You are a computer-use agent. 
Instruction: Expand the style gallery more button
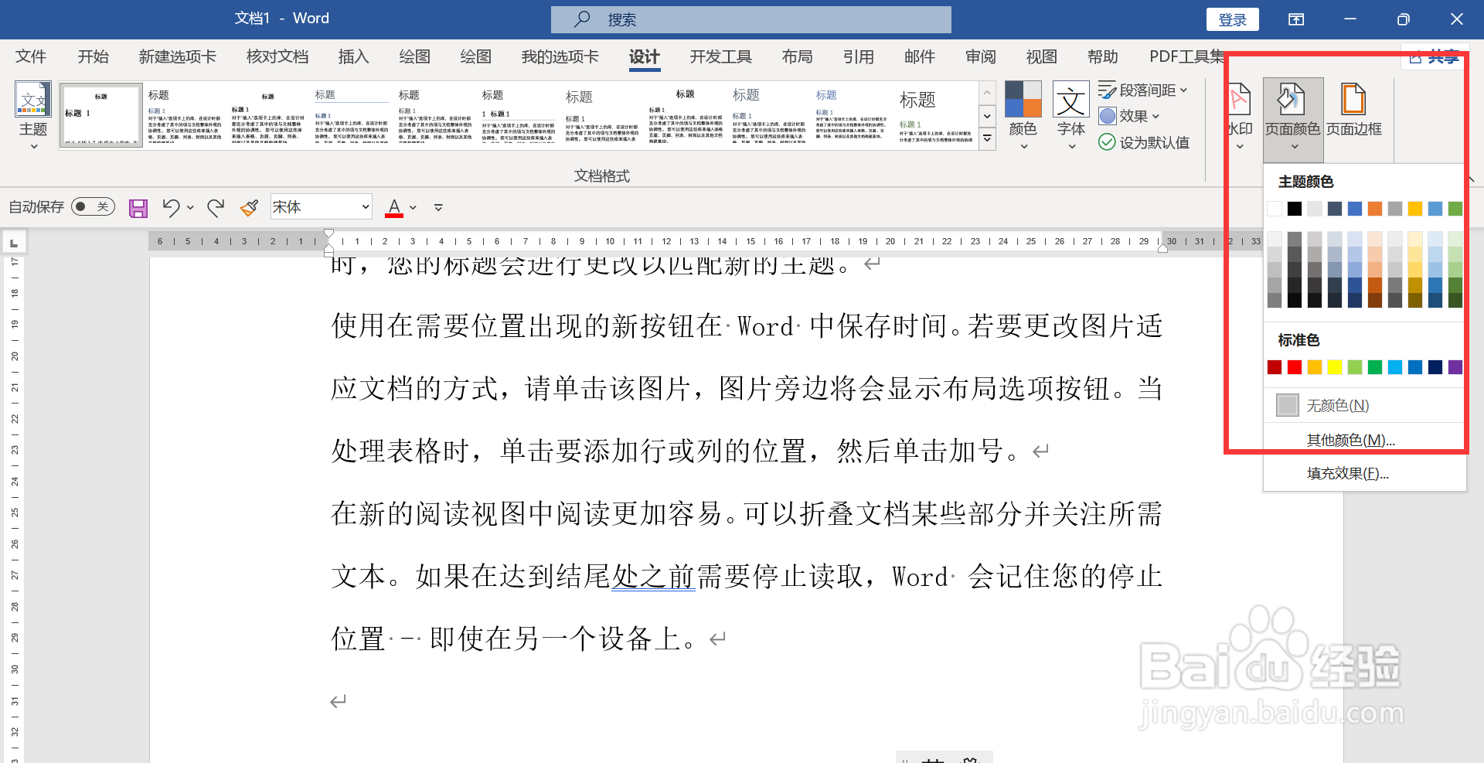click(x=987, y=139)
